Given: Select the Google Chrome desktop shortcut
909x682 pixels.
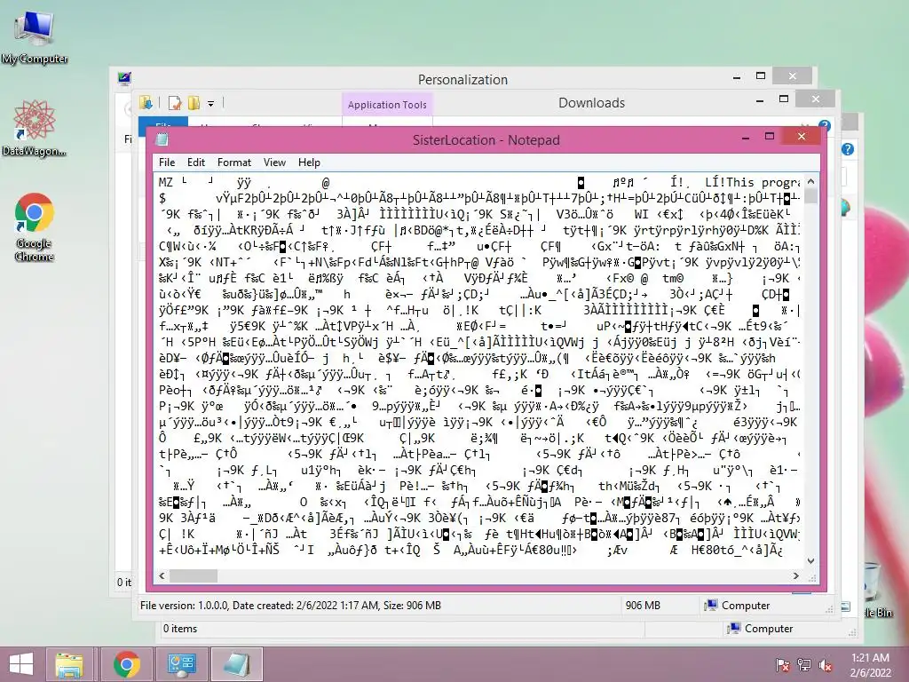Looking at the screenshot, I should pyautogui.click(x=35, y=226).
